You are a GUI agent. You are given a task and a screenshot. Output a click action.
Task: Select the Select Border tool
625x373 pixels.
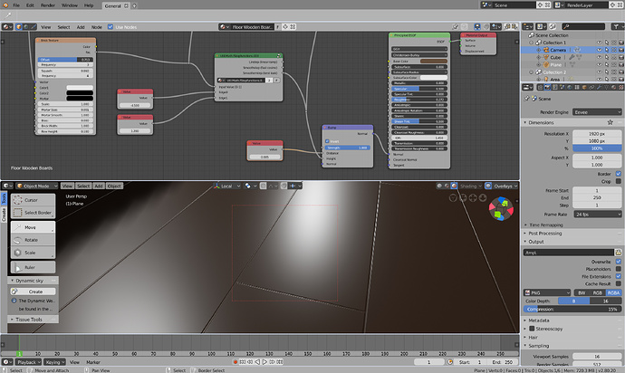34,213
